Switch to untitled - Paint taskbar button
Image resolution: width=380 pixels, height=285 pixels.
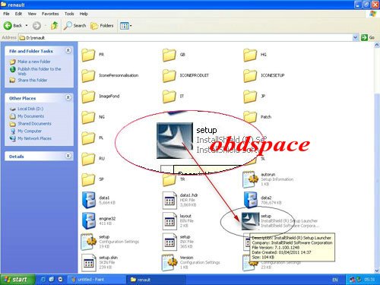[97, 280]
